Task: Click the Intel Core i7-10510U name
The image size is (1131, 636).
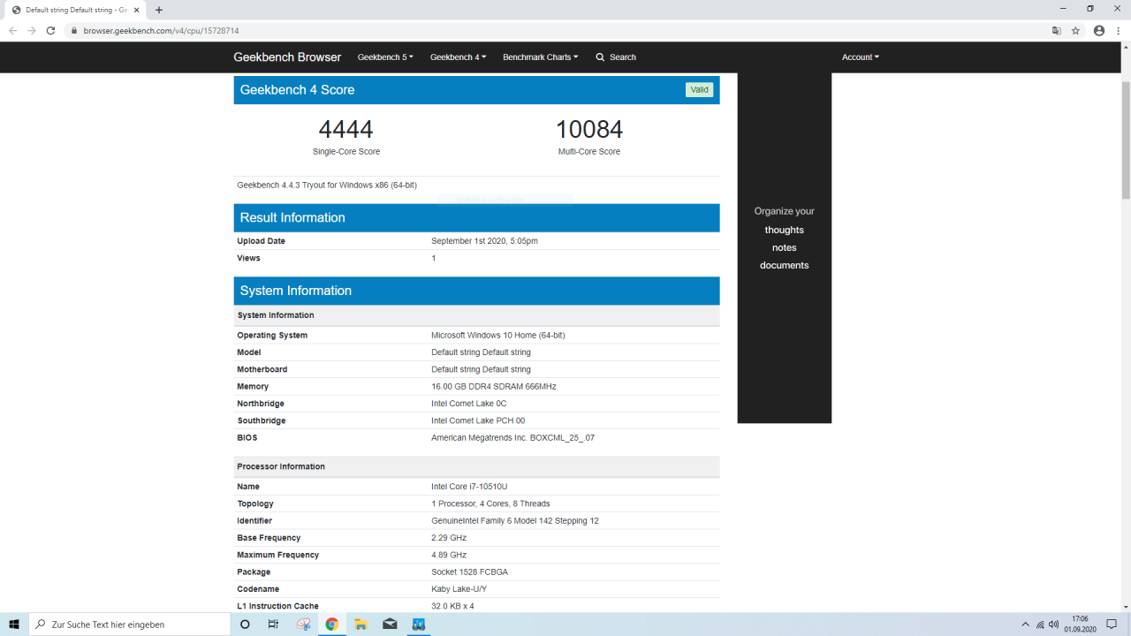Action: [x=469, y=487]
